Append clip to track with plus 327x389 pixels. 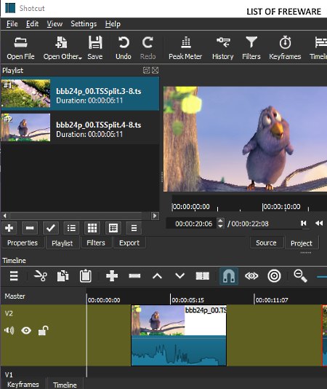coord(112,276)
